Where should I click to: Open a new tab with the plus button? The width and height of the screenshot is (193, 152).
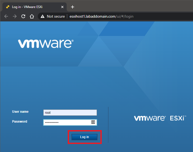click(x=72, y=7)
